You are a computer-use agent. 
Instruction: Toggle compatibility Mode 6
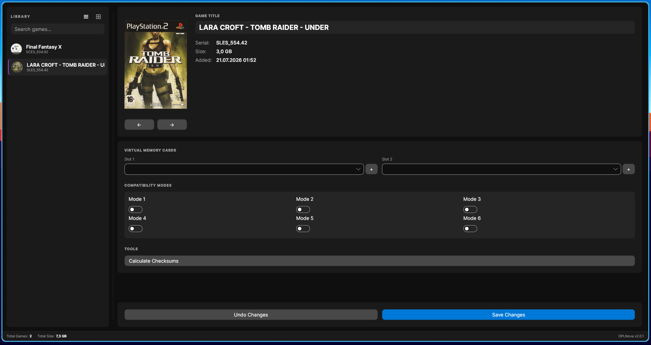point(470,229)
